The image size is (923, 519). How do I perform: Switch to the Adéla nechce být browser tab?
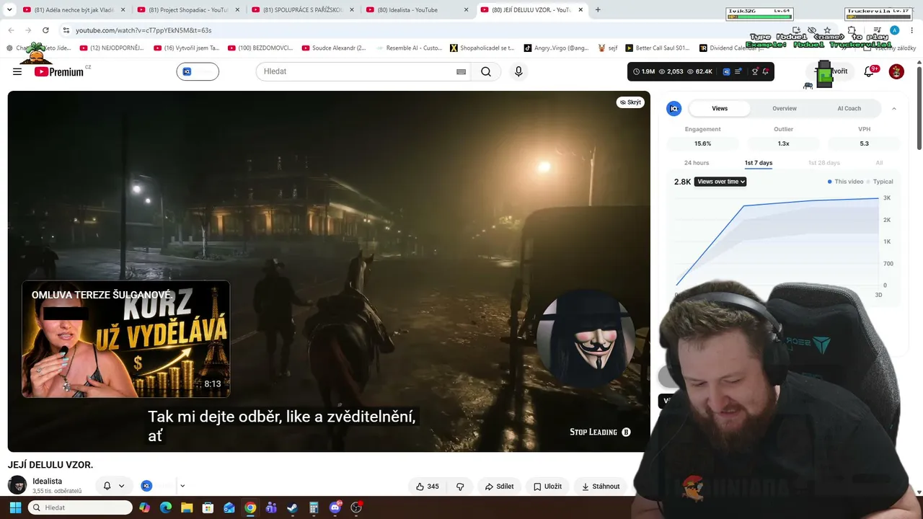pyautogui.click(x=74, y=10)
